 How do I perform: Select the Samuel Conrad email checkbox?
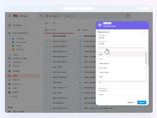(x=46, y=36)
